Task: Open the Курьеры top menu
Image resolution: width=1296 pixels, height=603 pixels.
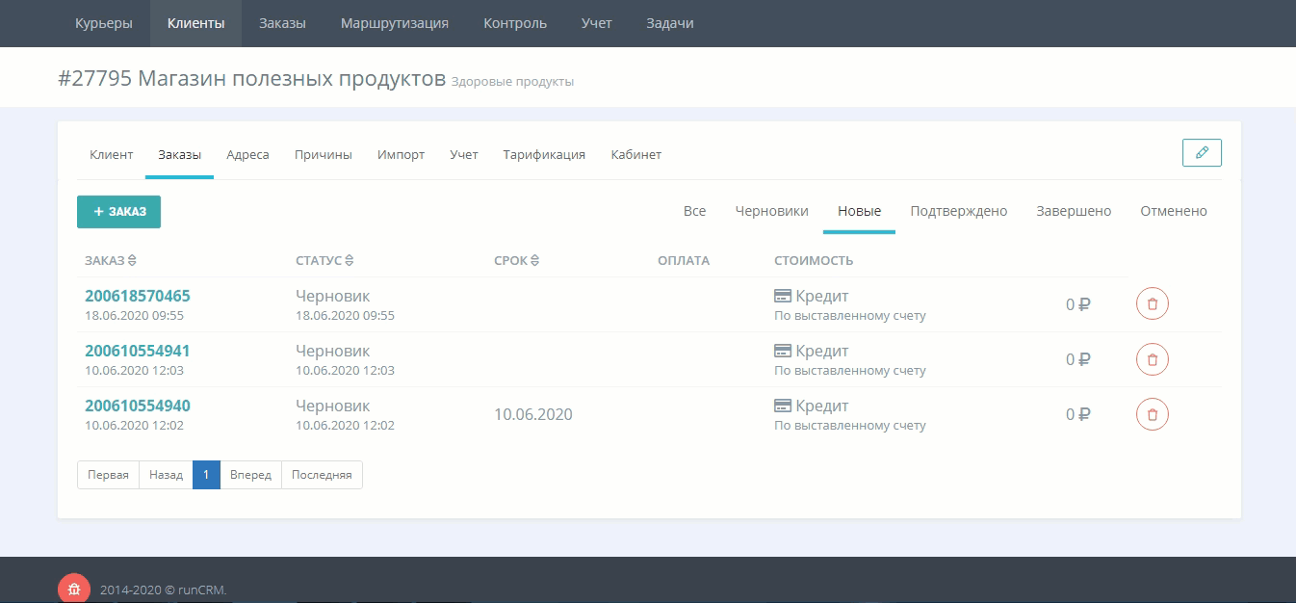Action: (x=104, y=23)
